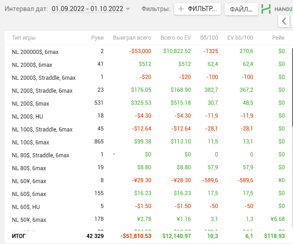Click the table's vertical scrollbar
The width and height of the screenshot is (293, 244).
coord(292,88)
